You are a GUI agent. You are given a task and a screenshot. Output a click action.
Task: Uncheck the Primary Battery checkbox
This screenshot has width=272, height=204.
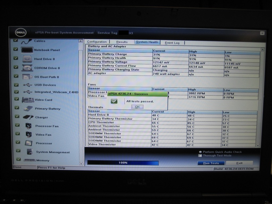coord(17,108)
